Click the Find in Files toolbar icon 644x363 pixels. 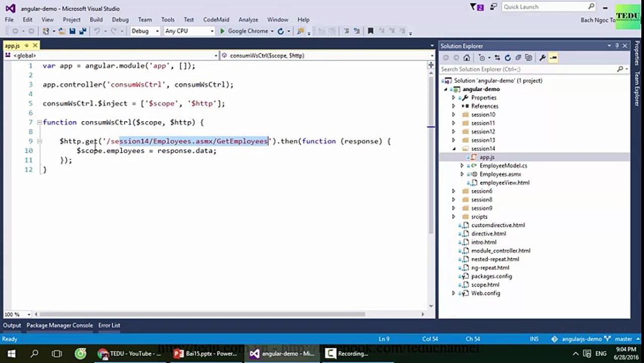(301, 31)
